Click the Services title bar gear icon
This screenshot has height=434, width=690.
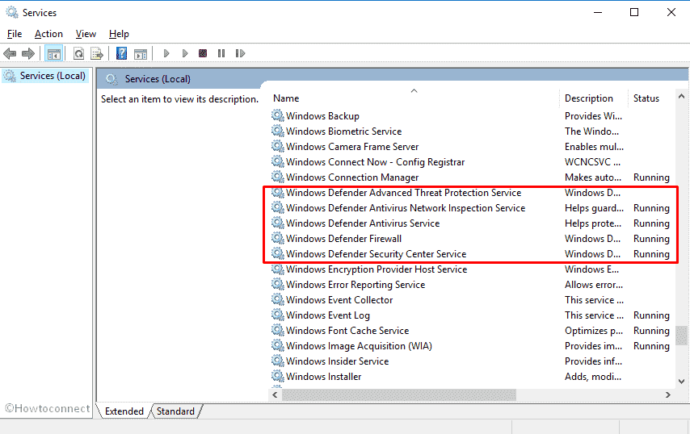pyautogui.click(x=12, y=12)
